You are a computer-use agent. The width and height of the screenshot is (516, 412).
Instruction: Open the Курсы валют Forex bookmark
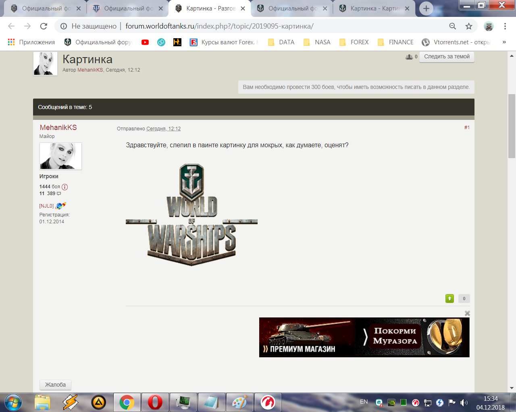click(224, 42)
